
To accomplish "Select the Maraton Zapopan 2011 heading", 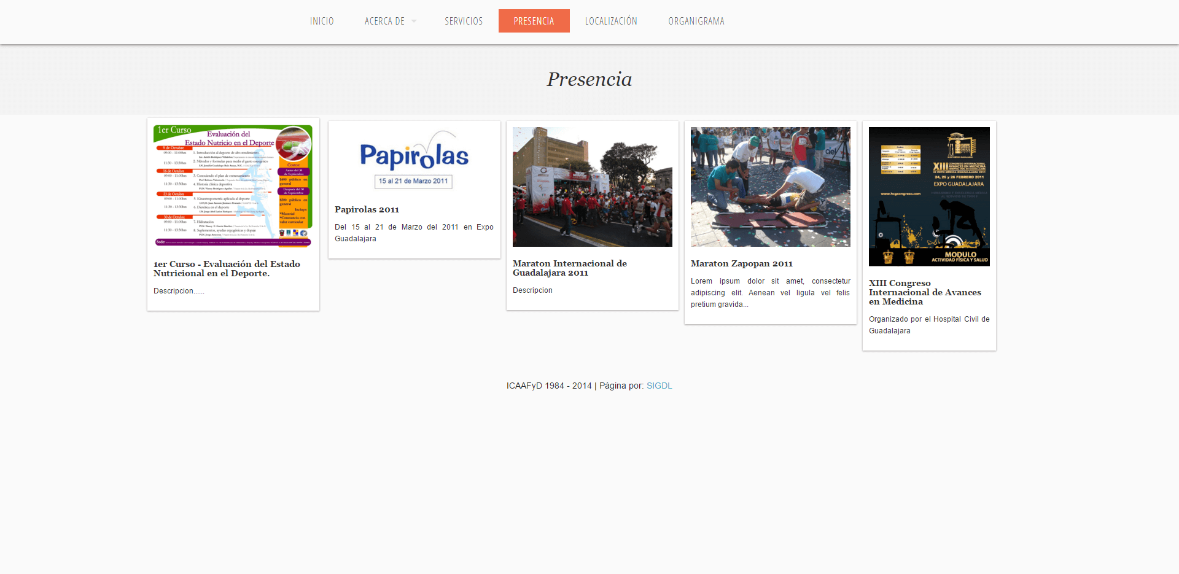I will 741,263.
